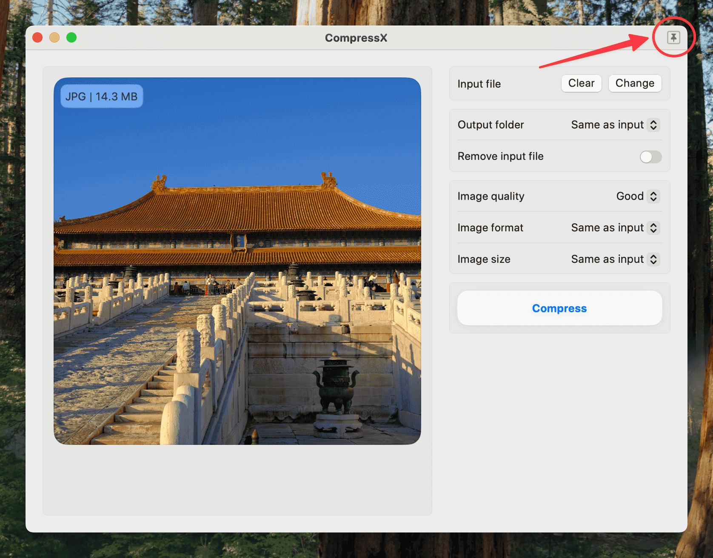Pin the CompressX window on top

pos(673,37)
